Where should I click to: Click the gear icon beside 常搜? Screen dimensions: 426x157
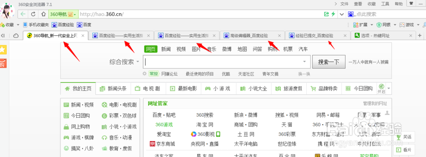point(144,74)
